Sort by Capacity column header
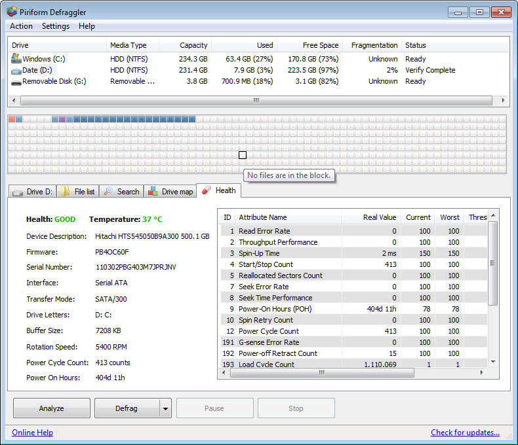The width and height of the screenshot is (518, 445). (x=186, y=45)
